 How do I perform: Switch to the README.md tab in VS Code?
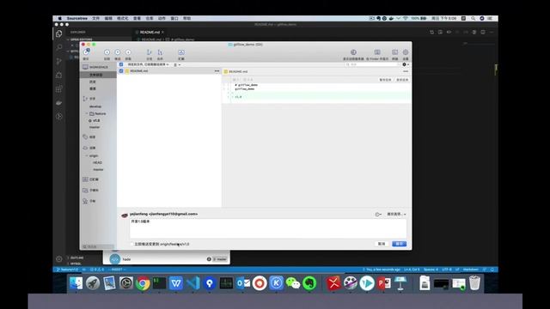click(150, 33)
